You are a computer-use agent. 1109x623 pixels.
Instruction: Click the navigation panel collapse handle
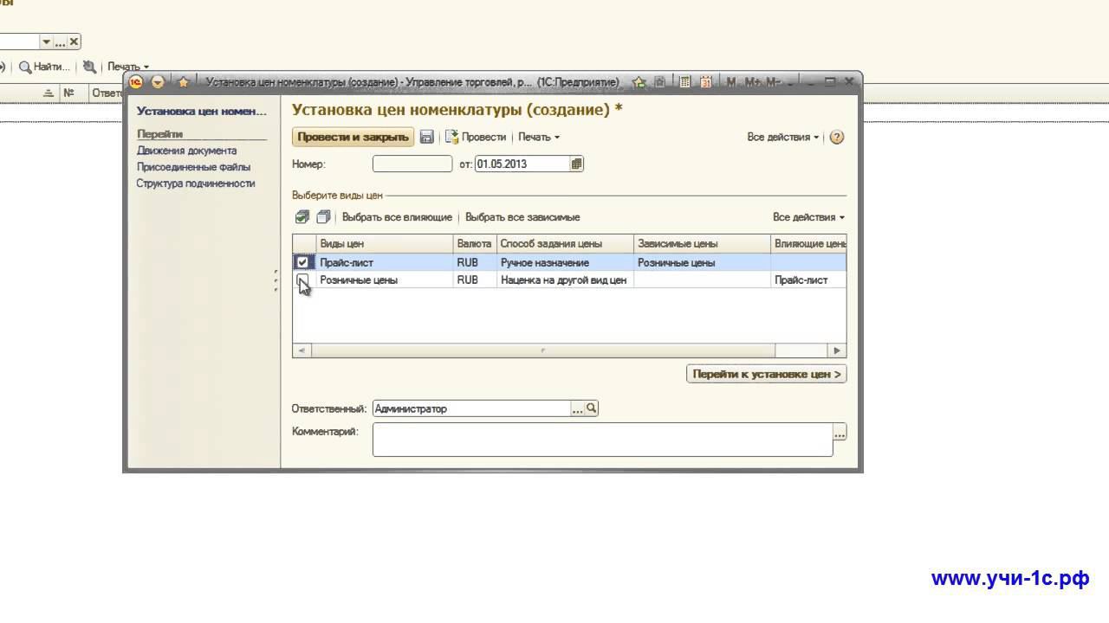coord(276,280)
